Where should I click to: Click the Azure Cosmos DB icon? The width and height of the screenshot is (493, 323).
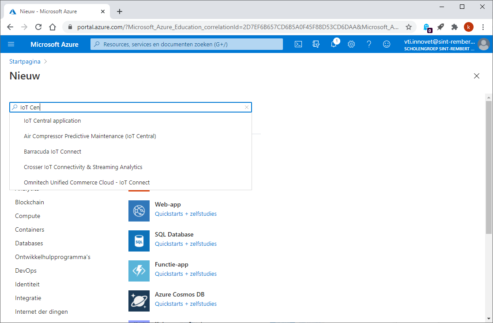coord(139,301)
